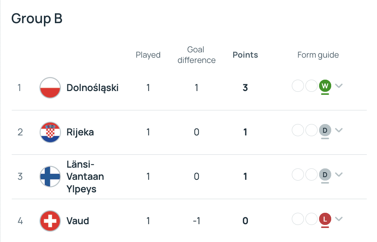Click the red L form badge for Vaud
Screen dimensions: 377x242
(x=325, y=219)
